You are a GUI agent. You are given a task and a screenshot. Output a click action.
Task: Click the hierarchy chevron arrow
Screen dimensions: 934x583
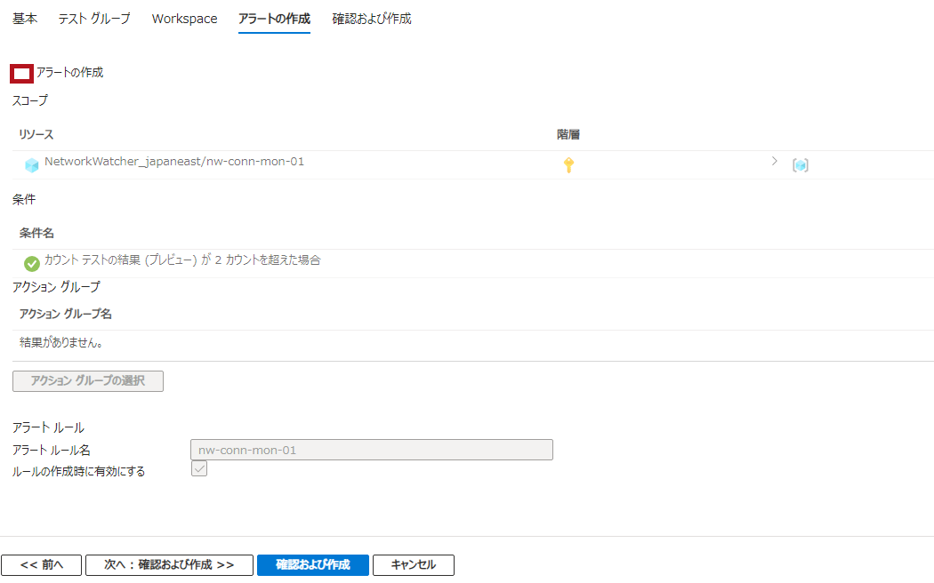point(775,161)
